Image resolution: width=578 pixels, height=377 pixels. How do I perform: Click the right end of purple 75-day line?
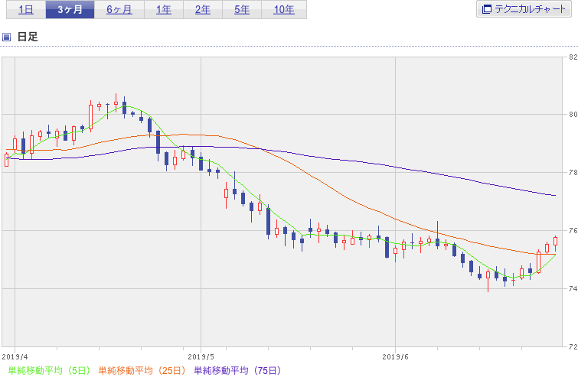pyautogui.click(x=555, y=195)
